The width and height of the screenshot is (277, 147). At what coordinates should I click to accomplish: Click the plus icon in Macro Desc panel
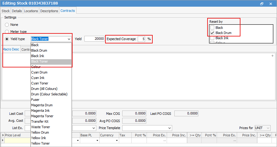(272, 56)
